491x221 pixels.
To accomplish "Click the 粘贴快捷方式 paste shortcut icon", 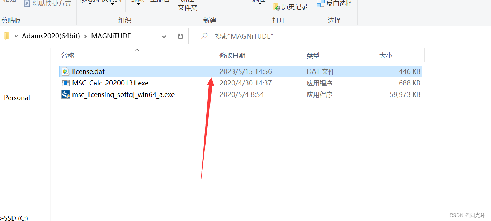I will (x=27, y=4).
